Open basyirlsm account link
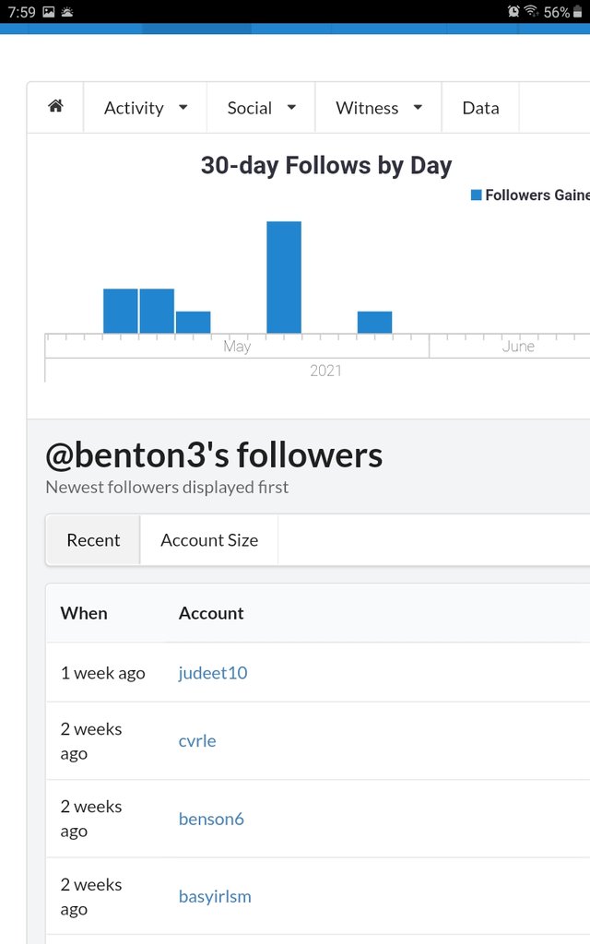 215,896
